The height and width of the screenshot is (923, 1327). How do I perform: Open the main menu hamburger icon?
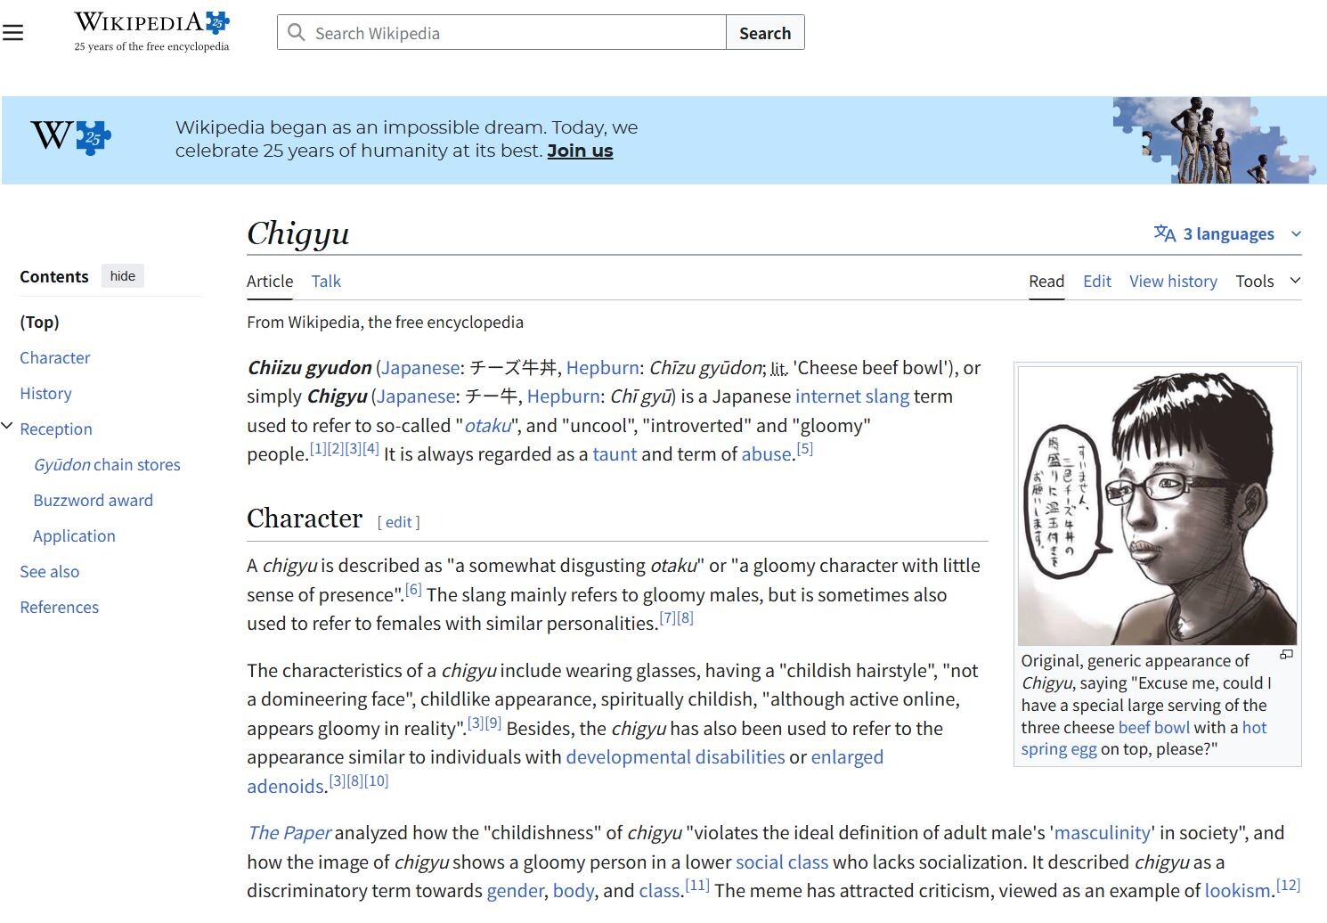[x=12, y=33]
